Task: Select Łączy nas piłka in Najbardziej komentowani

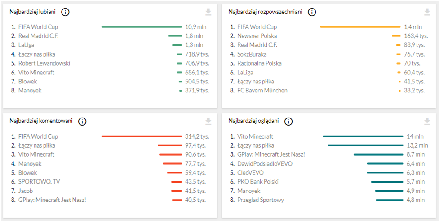Action: point(37,146)
